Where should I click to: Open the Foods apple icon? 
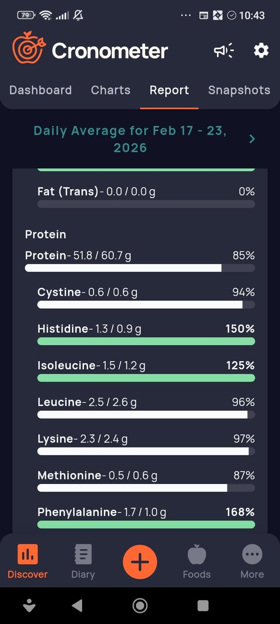[196, 554]
